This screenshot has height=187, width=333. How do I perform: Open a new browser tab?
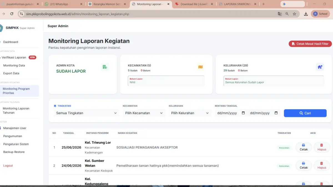(x=263, y=4)
